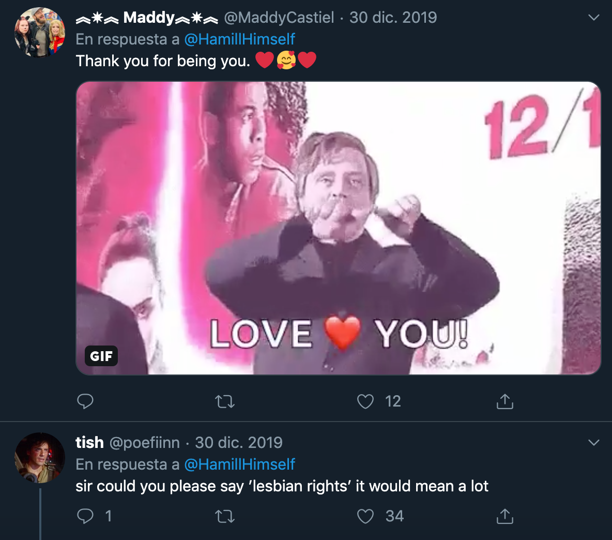Like Maddy's tweet with 12 likes
Viewport: 612px width, 540px height.
coord(365,401)
